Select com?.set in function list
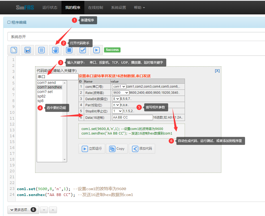265x216 pixels. pos(45,92)
